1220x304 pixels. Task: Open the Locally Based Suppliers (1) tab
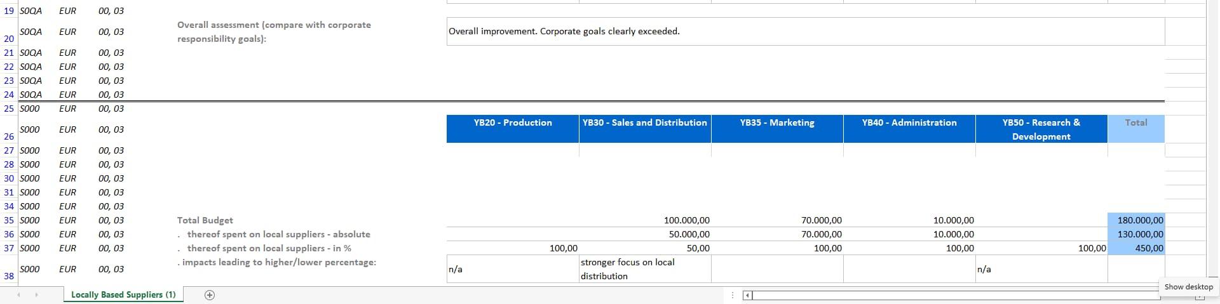pos(123,295)
